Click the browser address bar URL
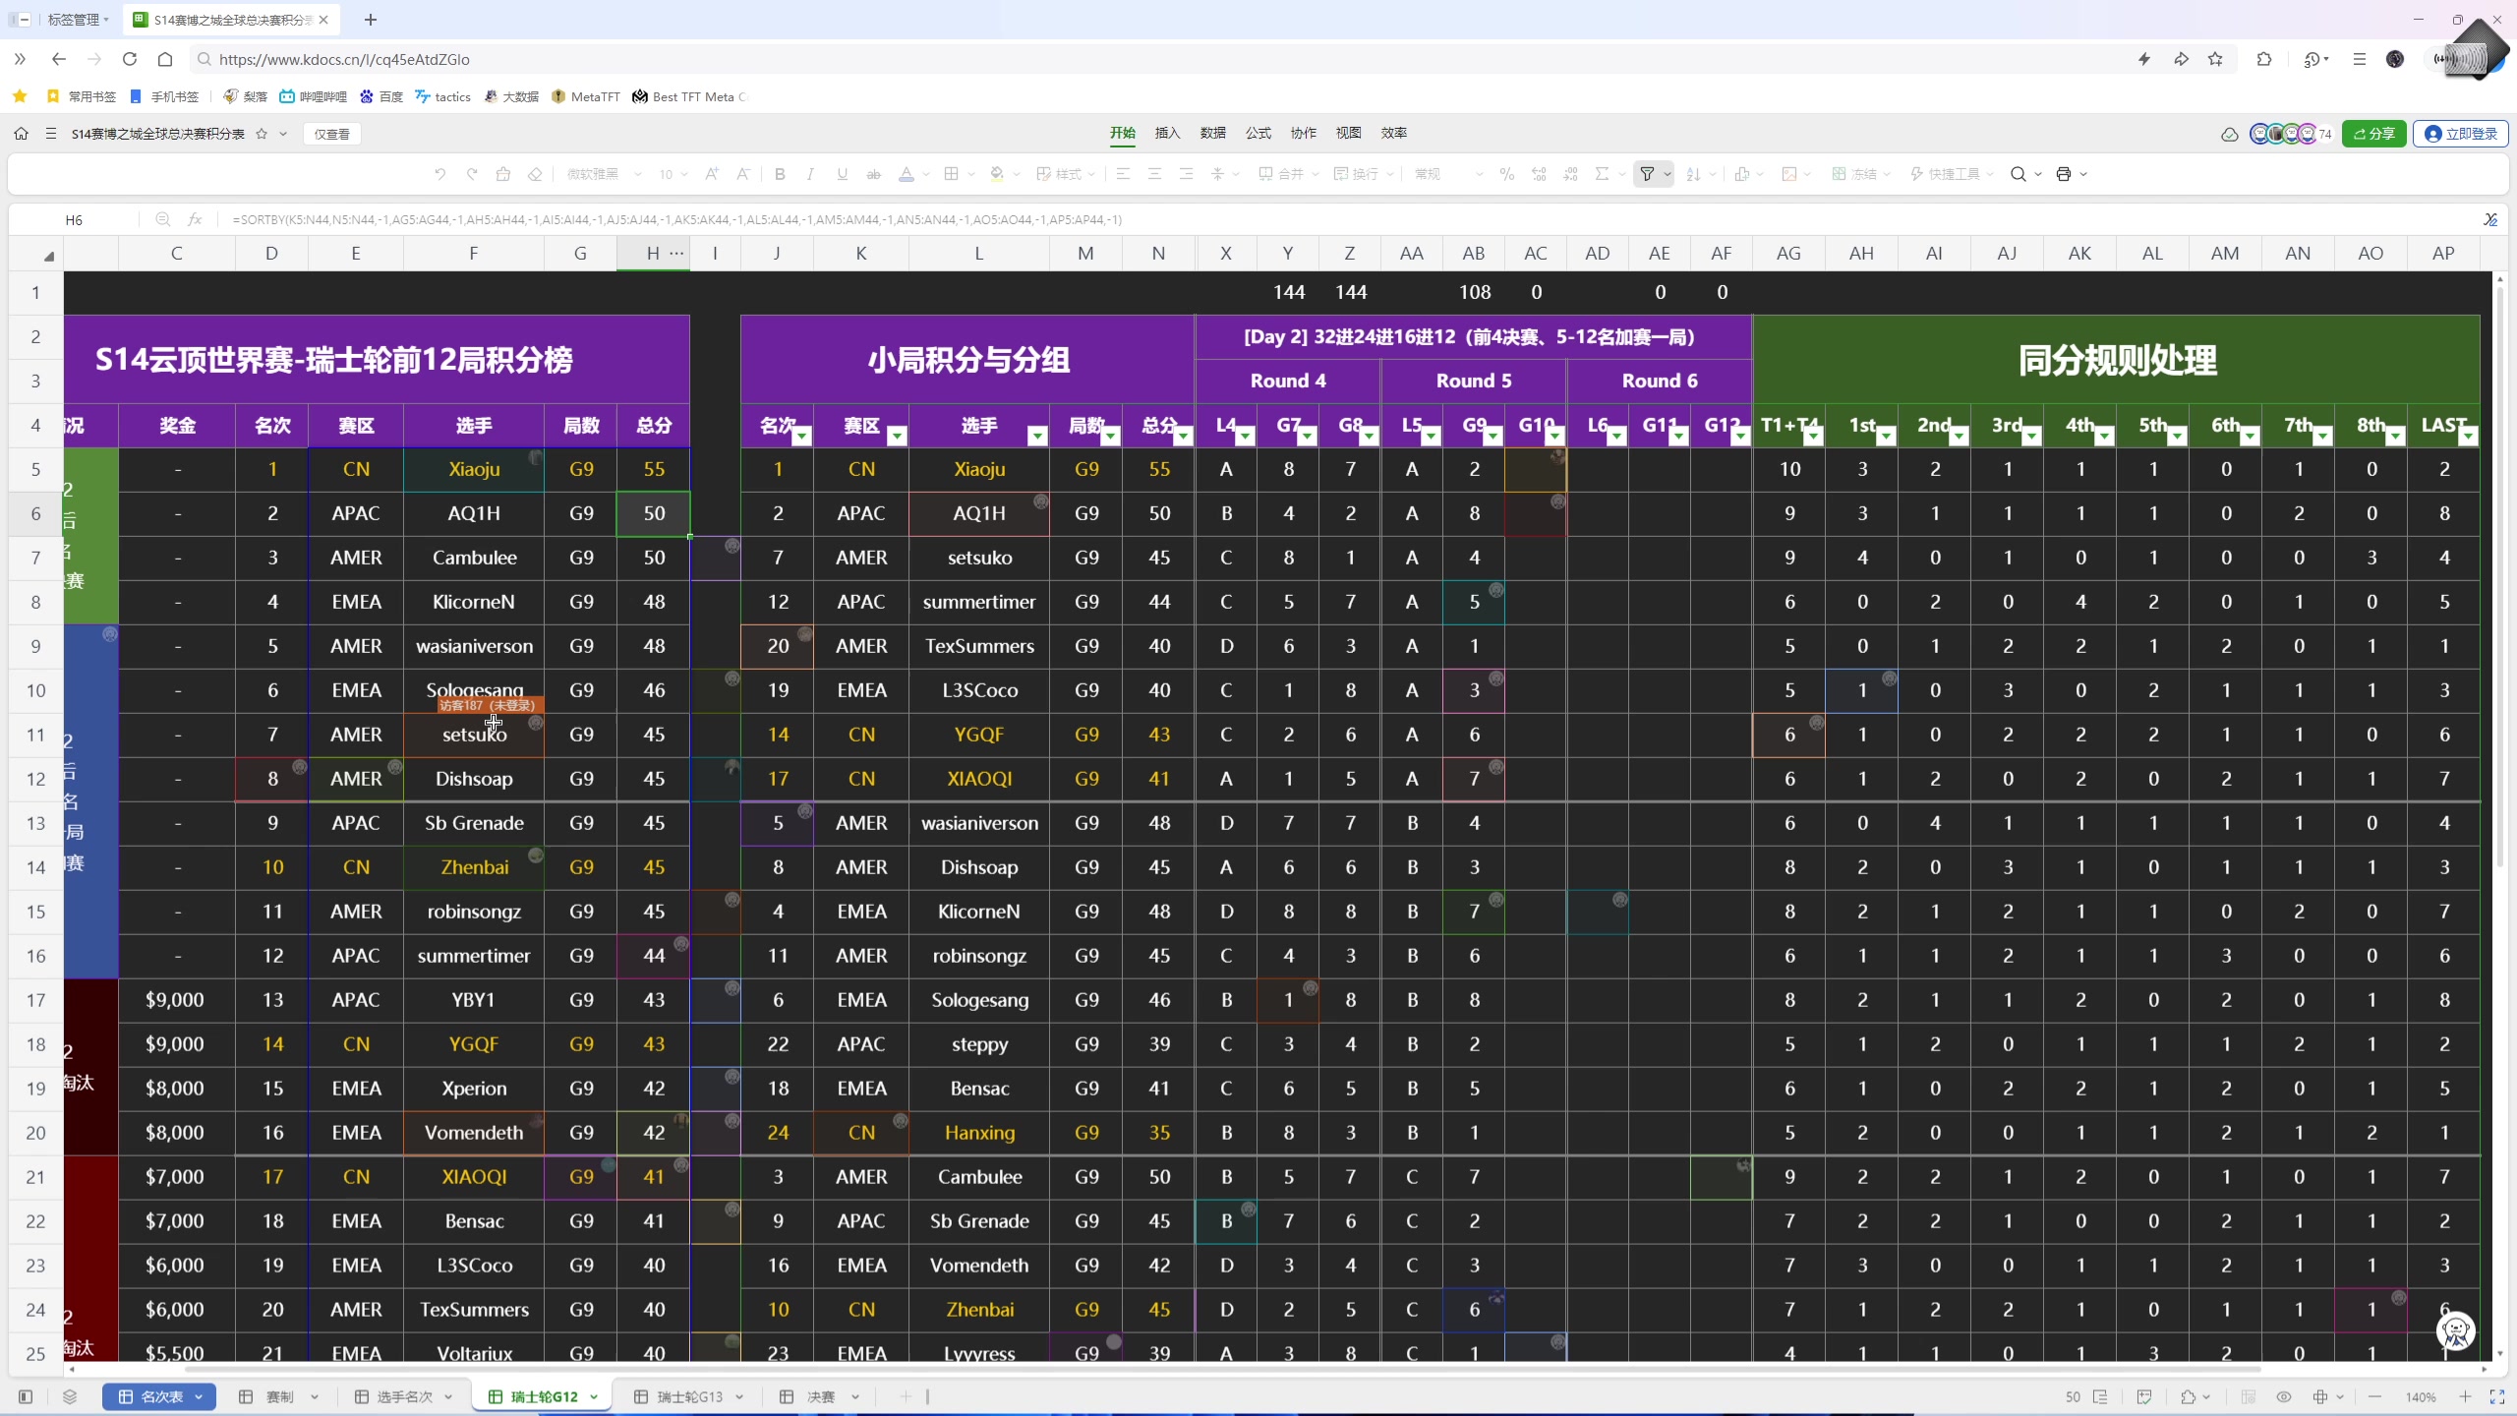The height and width of the screenshot is (1416, 2517). 344,59
